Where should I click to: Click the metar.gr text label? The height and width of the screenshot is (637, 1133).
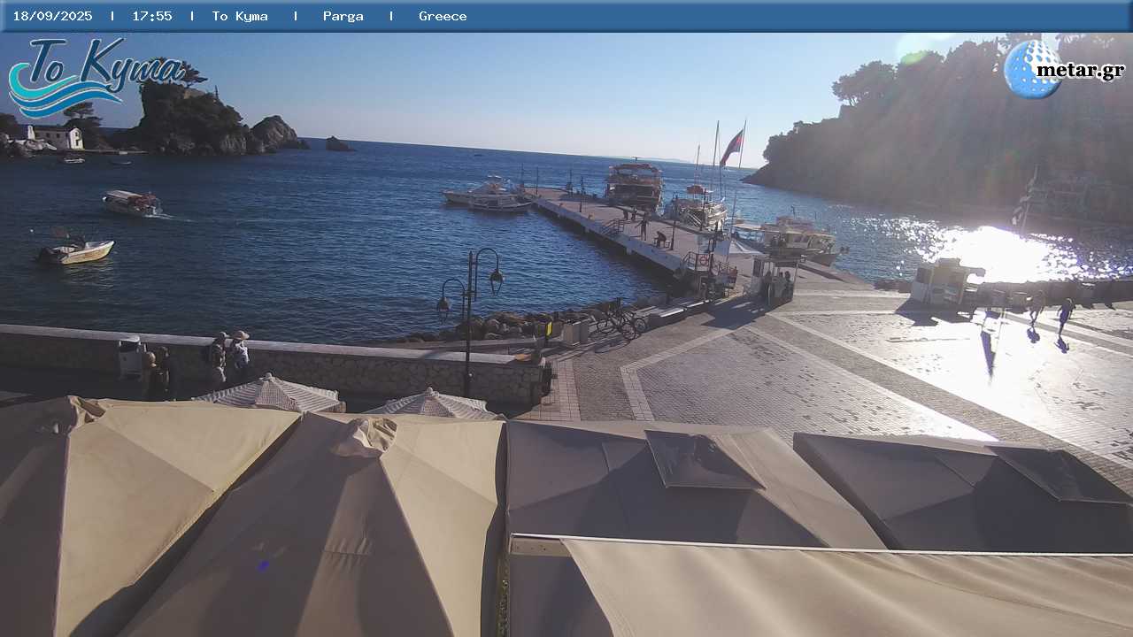coord(1080,70)
